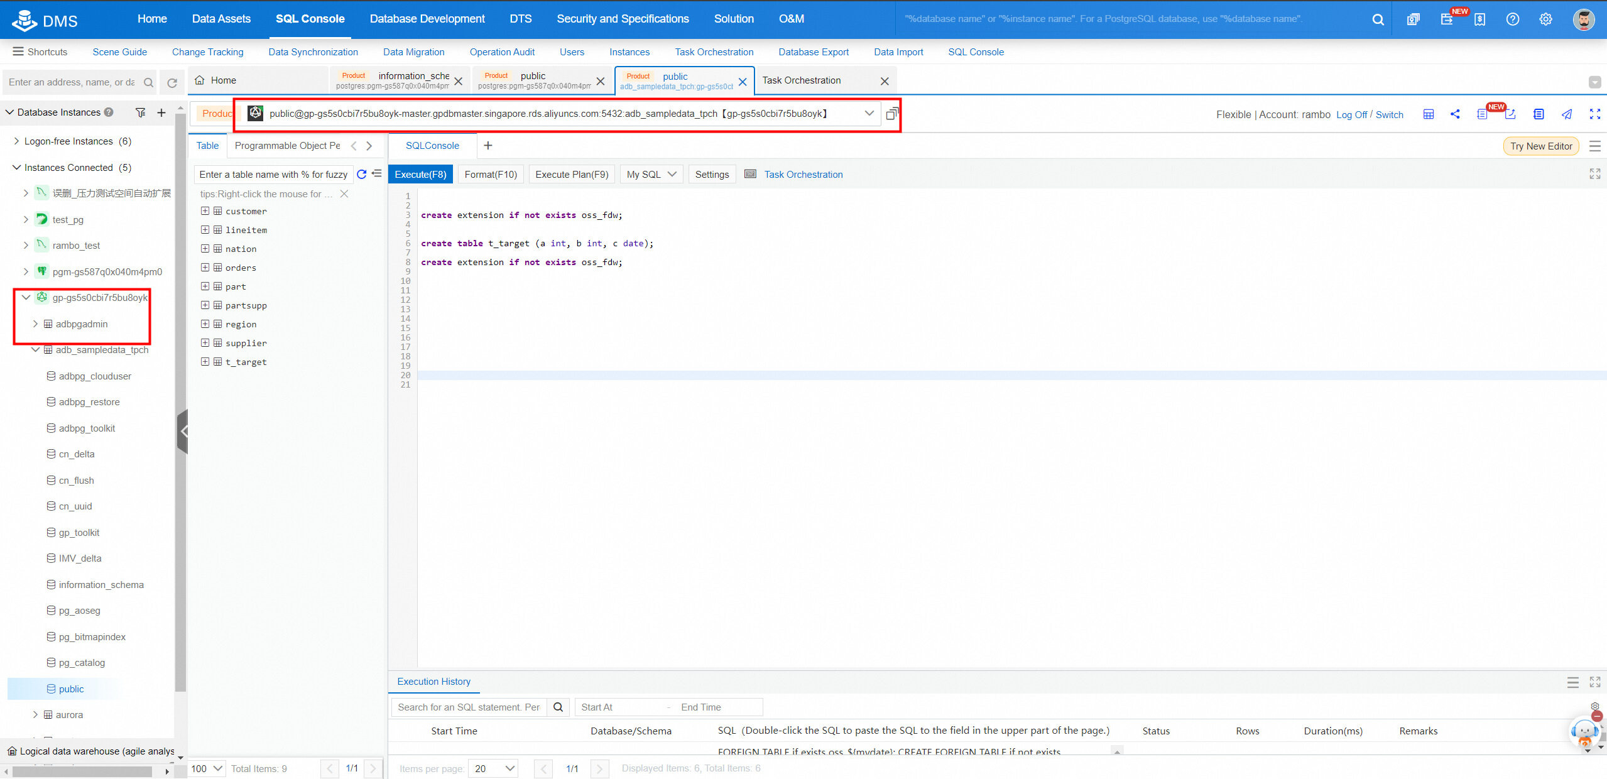Click the share icon in top toolbar

click(1455, 114)
